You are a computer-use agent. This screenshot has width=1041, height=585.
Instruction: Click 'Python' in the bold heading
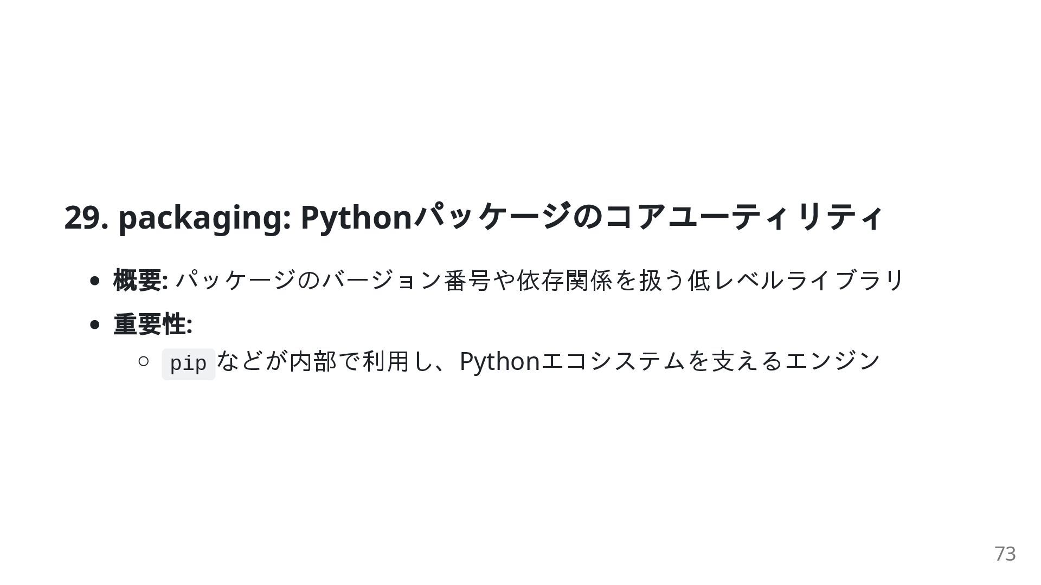[x=356, y=218]
